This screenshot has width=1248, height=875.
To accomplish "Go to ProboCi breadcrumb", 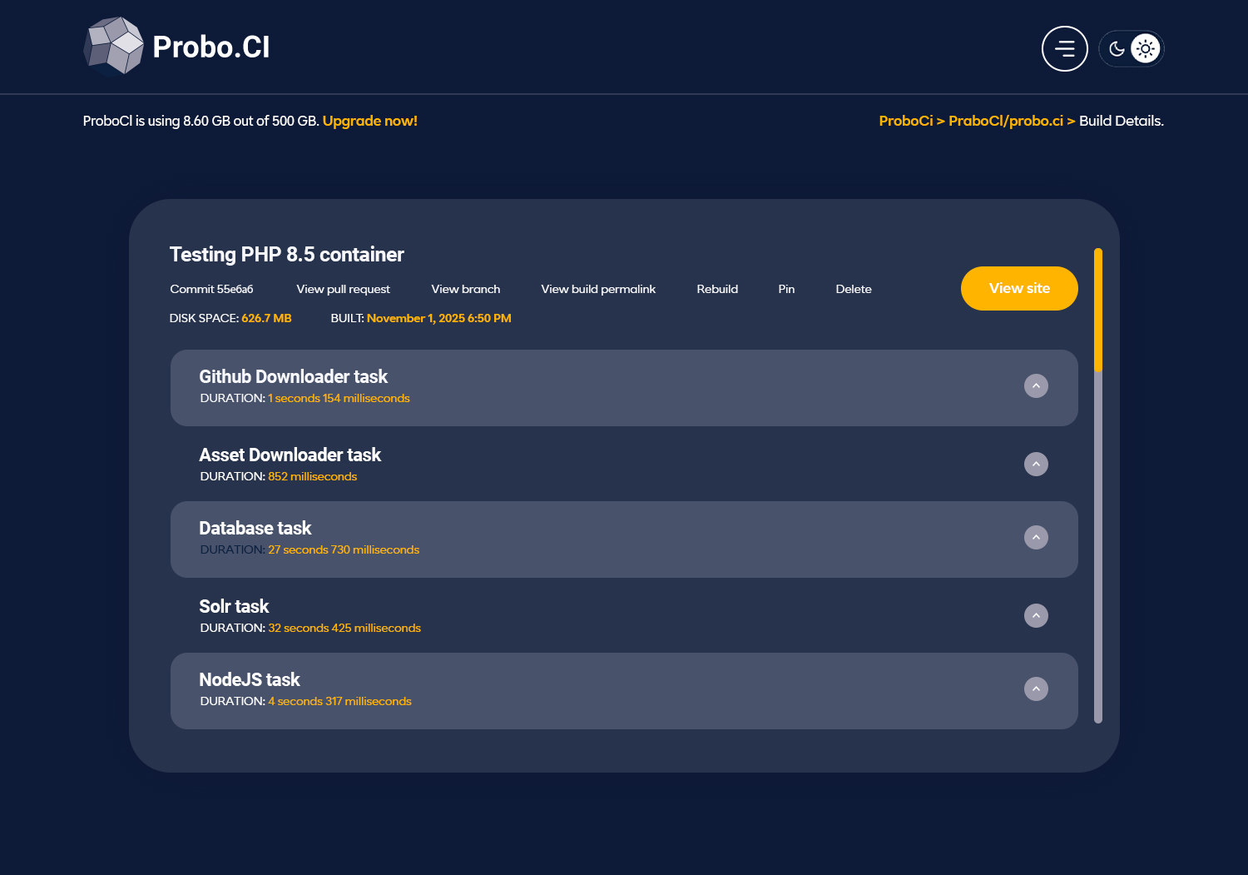I will pyautogui.click(x=906, y=121).
